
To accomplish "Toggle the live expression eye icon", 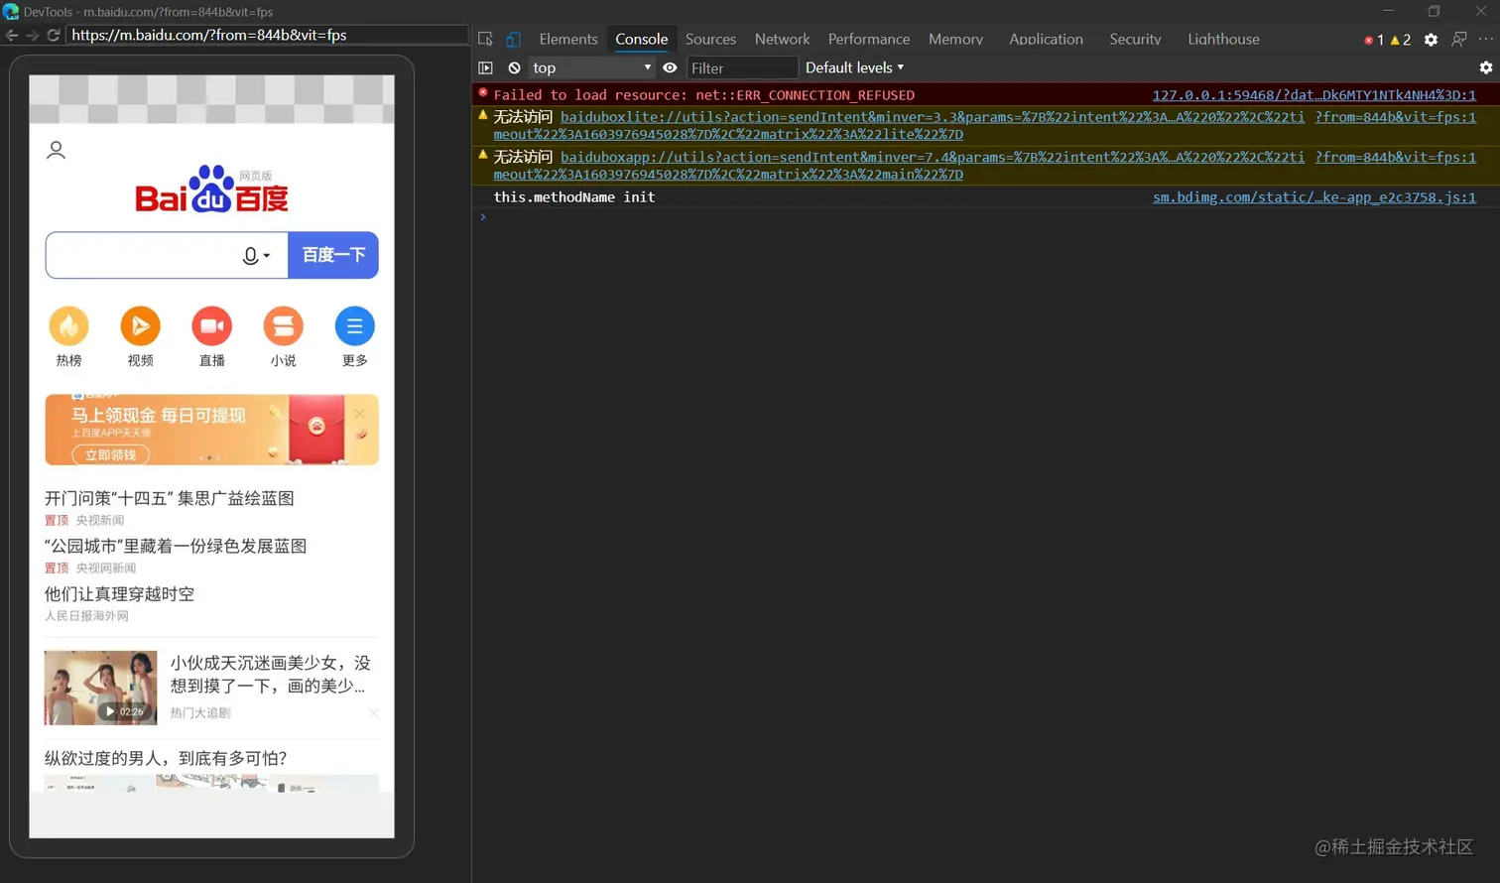I will [670, 67].
